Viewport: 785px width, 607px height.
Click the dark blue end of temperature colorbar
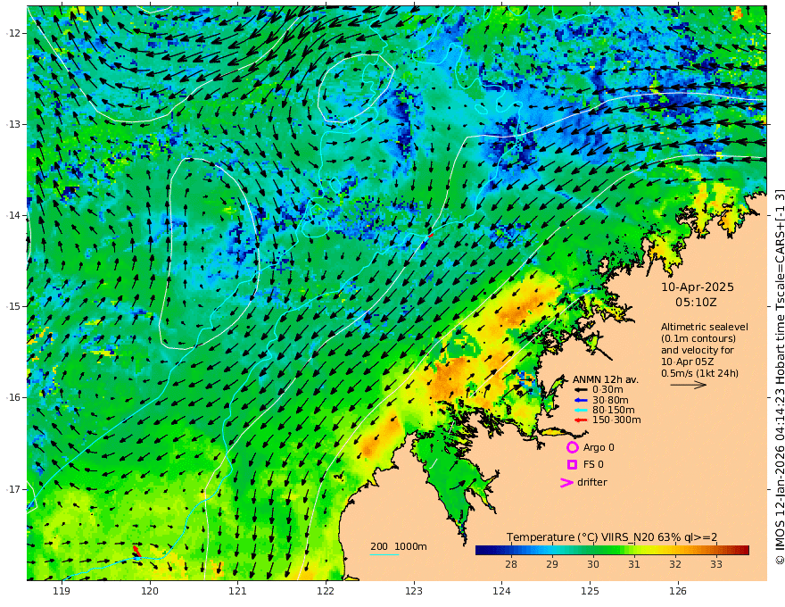480,551
